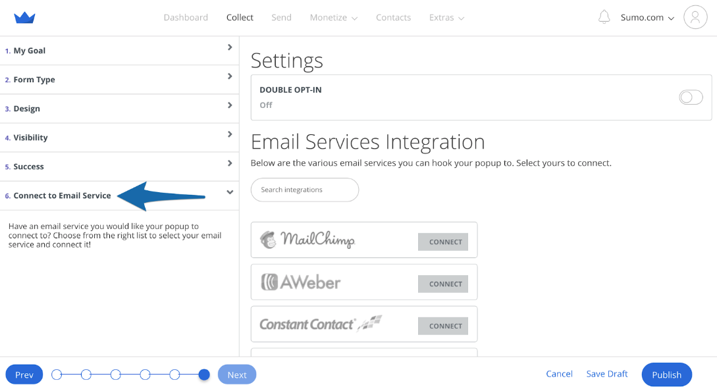Click the Next button

[237, 375]
